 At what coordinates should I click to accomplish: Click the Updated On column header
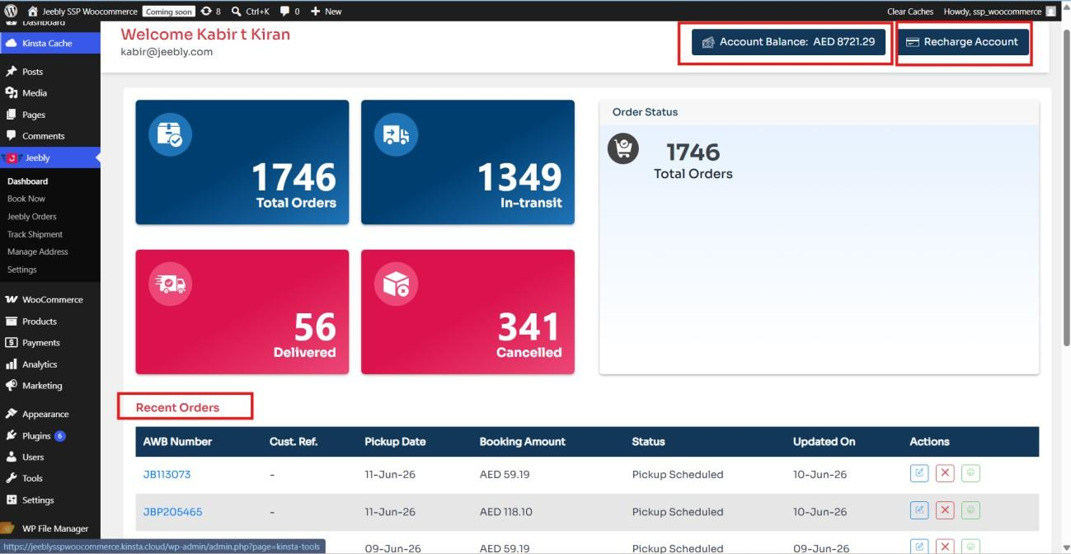[x=824, y=442]
